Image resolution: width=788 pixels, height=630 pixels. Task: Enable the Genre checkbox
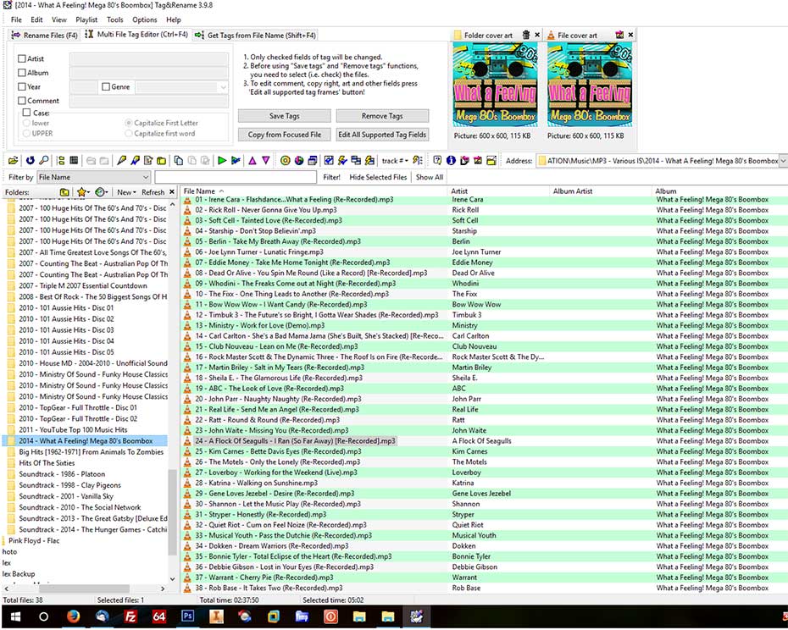[x=106, y=86]
